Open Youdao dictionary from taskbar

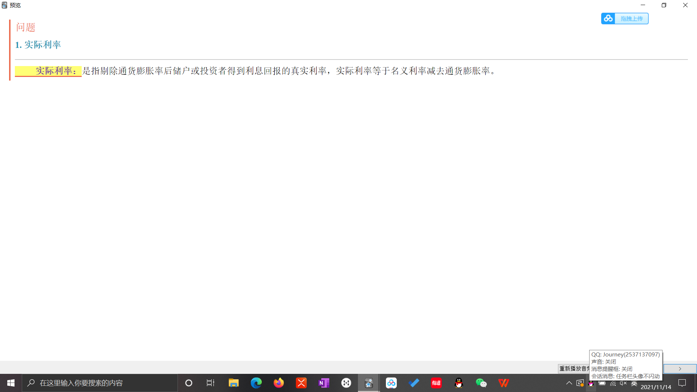tap(436, 383)
